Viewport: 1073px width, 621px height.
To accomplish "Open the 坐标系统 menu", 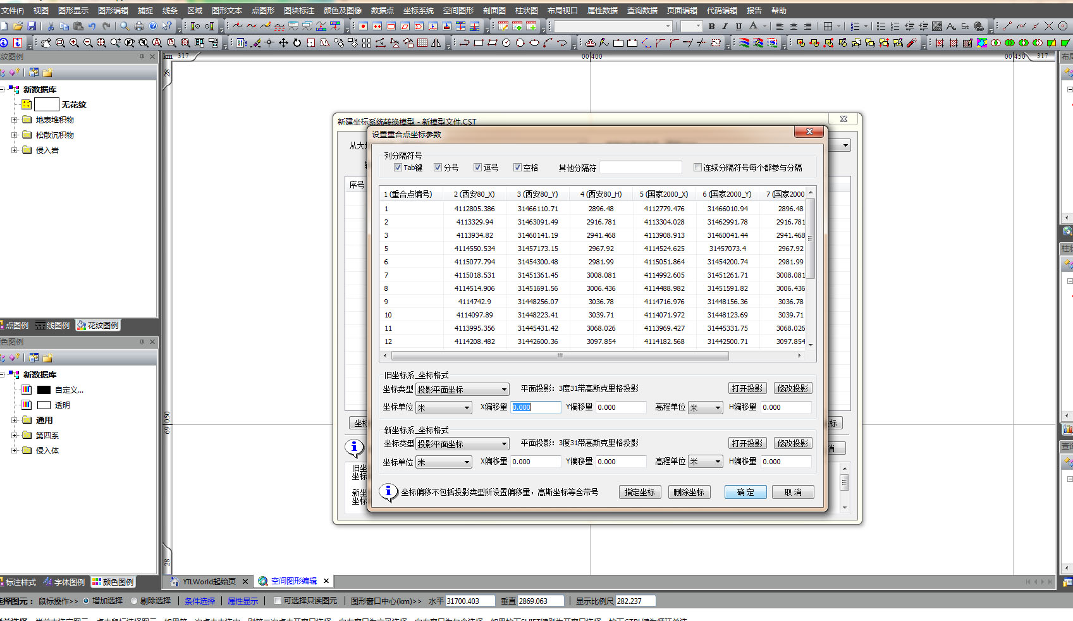I will click(x=419, y=11).
